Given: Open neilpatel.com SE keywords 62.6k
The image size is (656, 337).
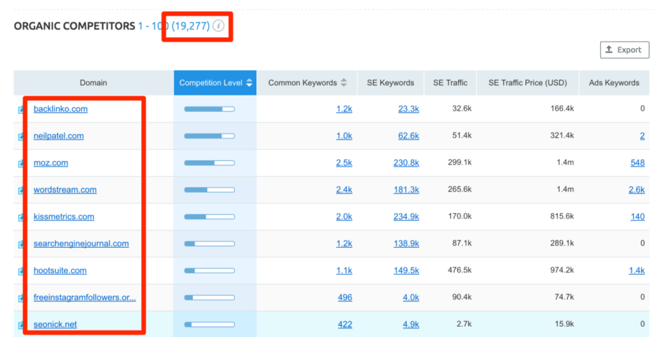Looking at the screenshot, I should click(409, 136).
